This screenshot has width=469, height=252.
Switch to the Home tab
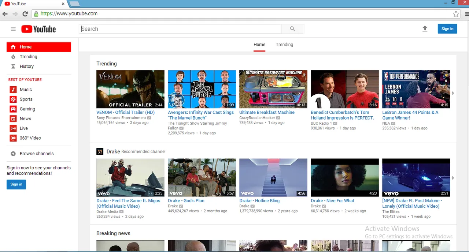coord(259,45)
